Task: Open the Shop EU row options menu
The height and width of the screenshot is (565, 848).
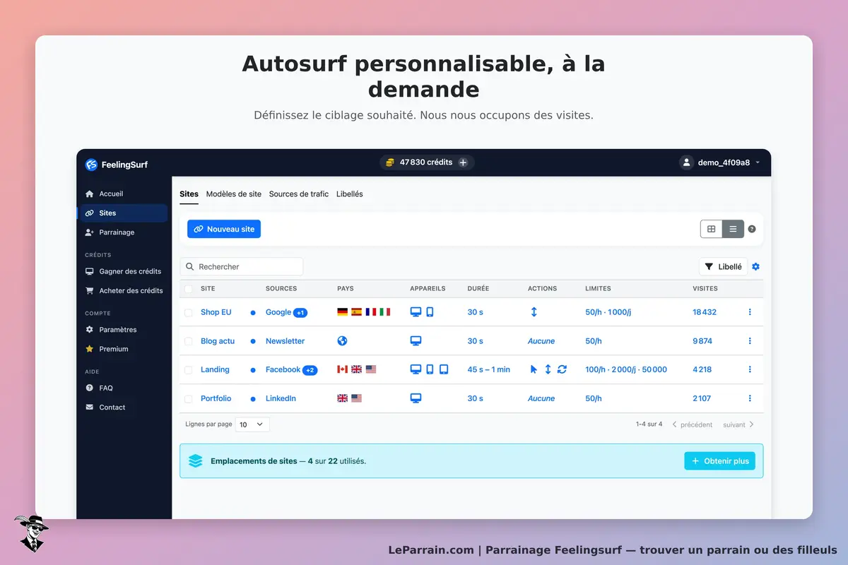Action: [750, 312]
